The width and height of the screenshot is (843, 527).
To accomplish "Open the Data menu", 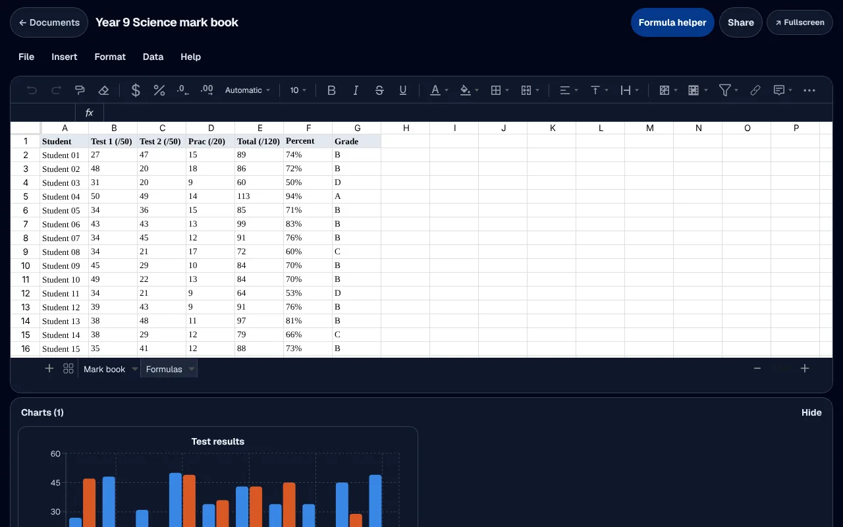I will [153, 57].
